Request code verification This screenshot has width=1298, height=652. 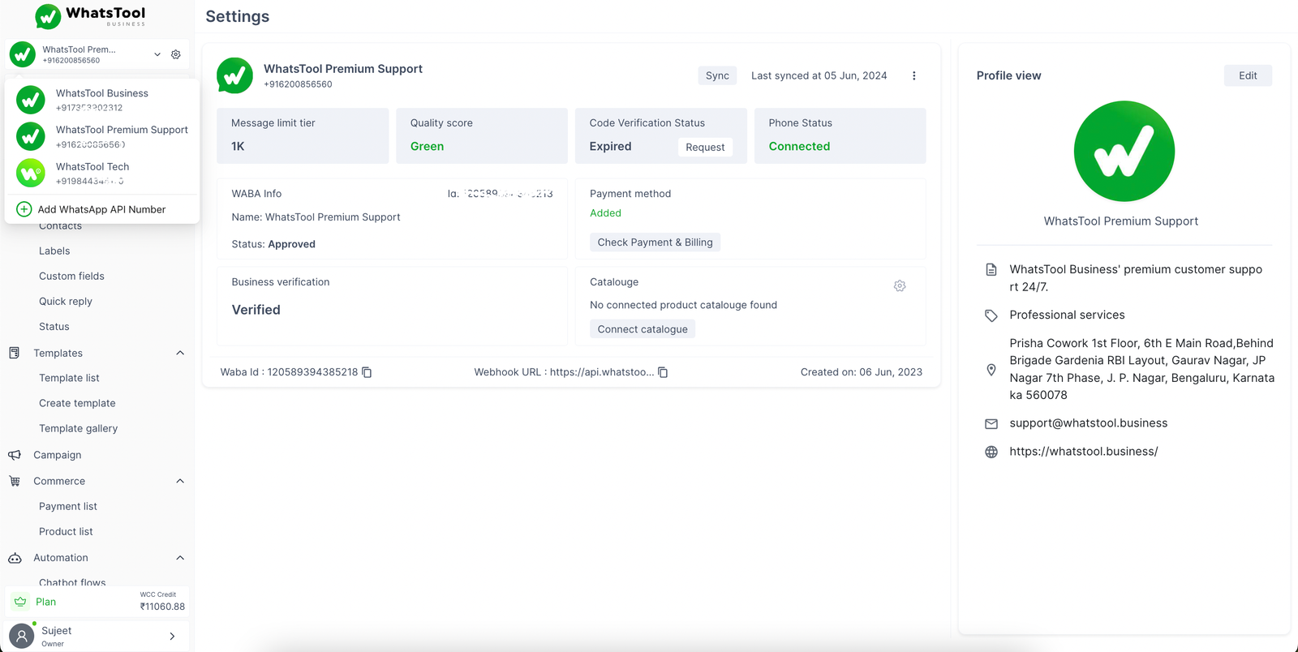coord(705,147)
